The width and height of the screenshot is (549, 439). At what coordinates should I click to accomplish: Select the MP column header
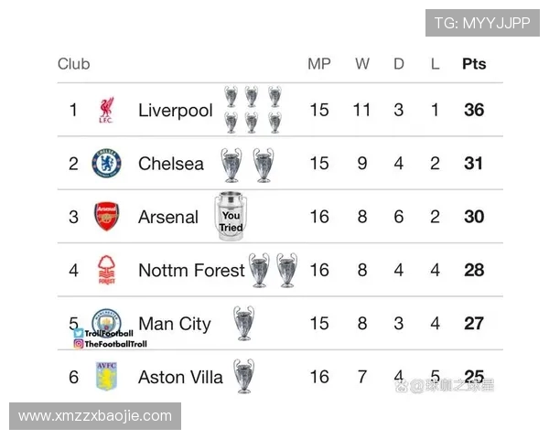318,64
